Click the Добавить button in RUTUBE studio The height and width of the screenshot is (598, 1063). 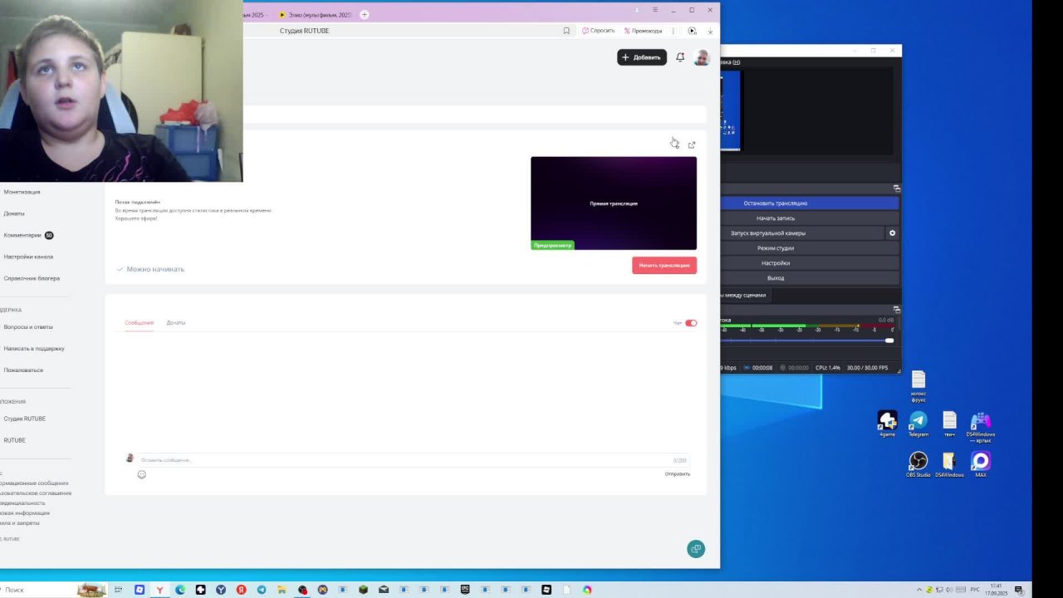[642, 57]
